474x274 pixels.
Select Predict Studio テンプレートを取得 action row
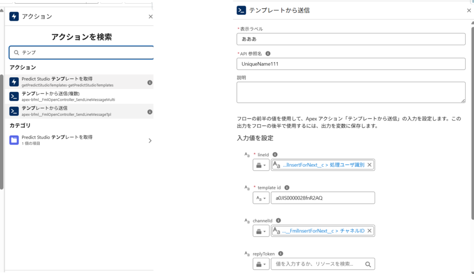(x=79, y=82)
